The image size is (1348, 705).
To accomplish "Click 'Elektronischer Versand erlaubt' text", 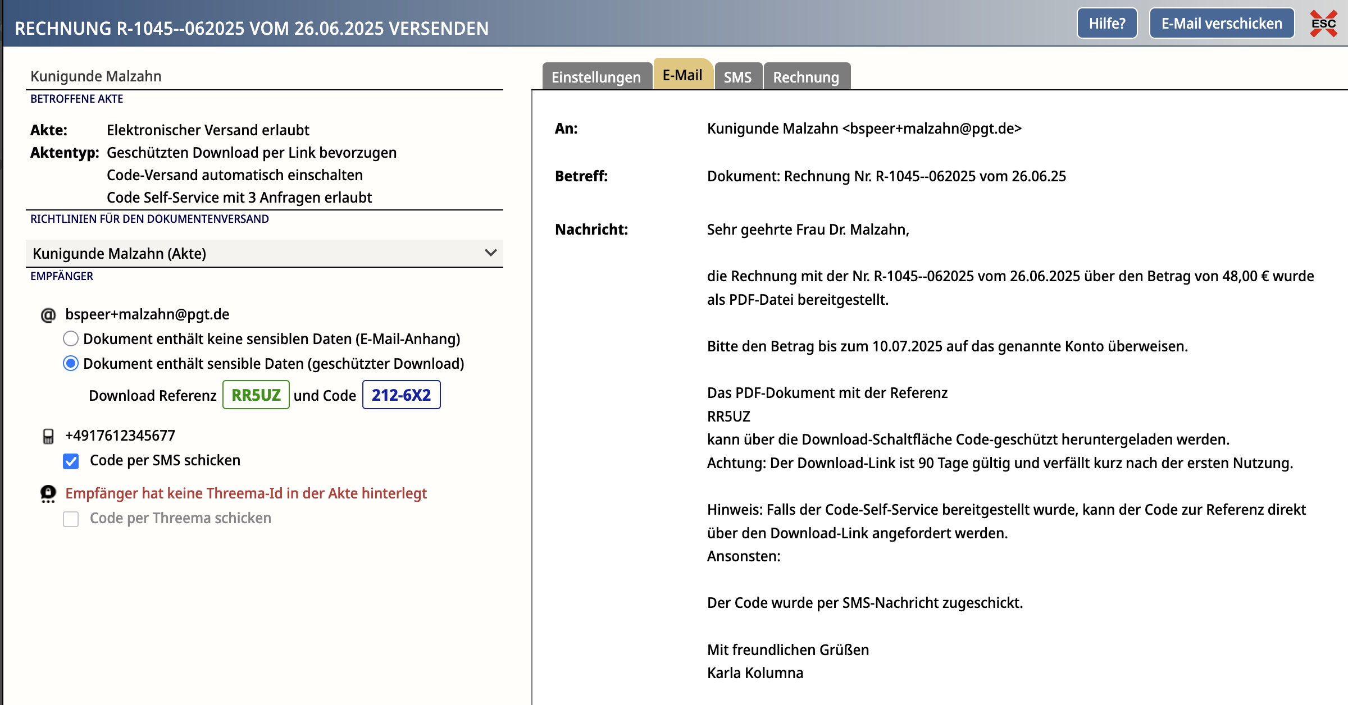I will [208, 130].
